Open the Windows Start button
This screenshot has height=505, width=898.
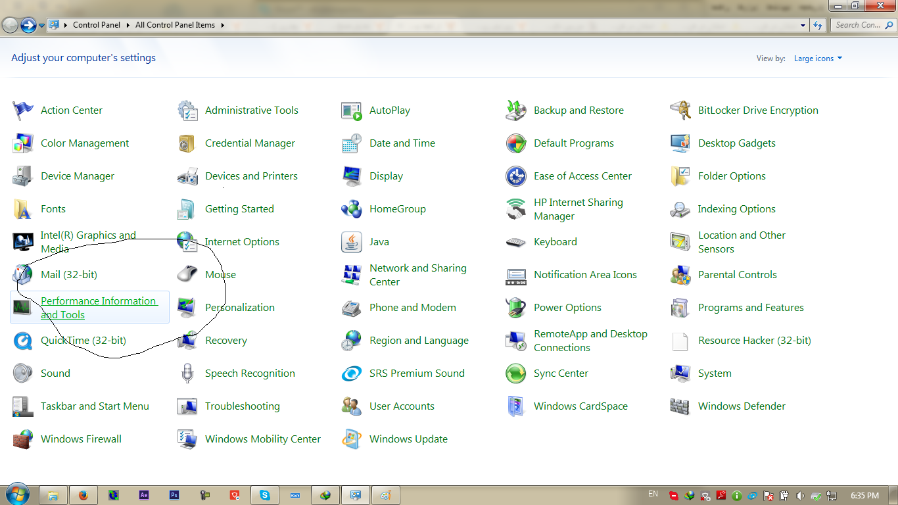17,494
